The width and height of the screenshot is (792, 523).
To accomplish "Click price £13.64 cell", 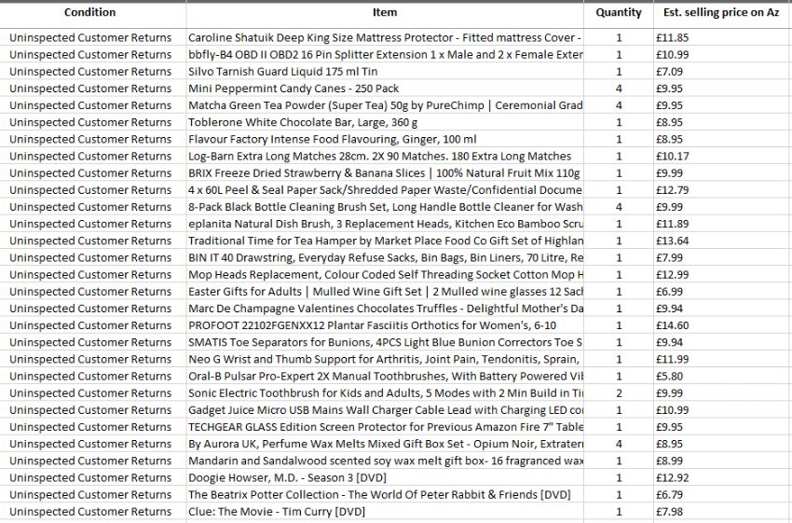I will (x=722, y=241).
